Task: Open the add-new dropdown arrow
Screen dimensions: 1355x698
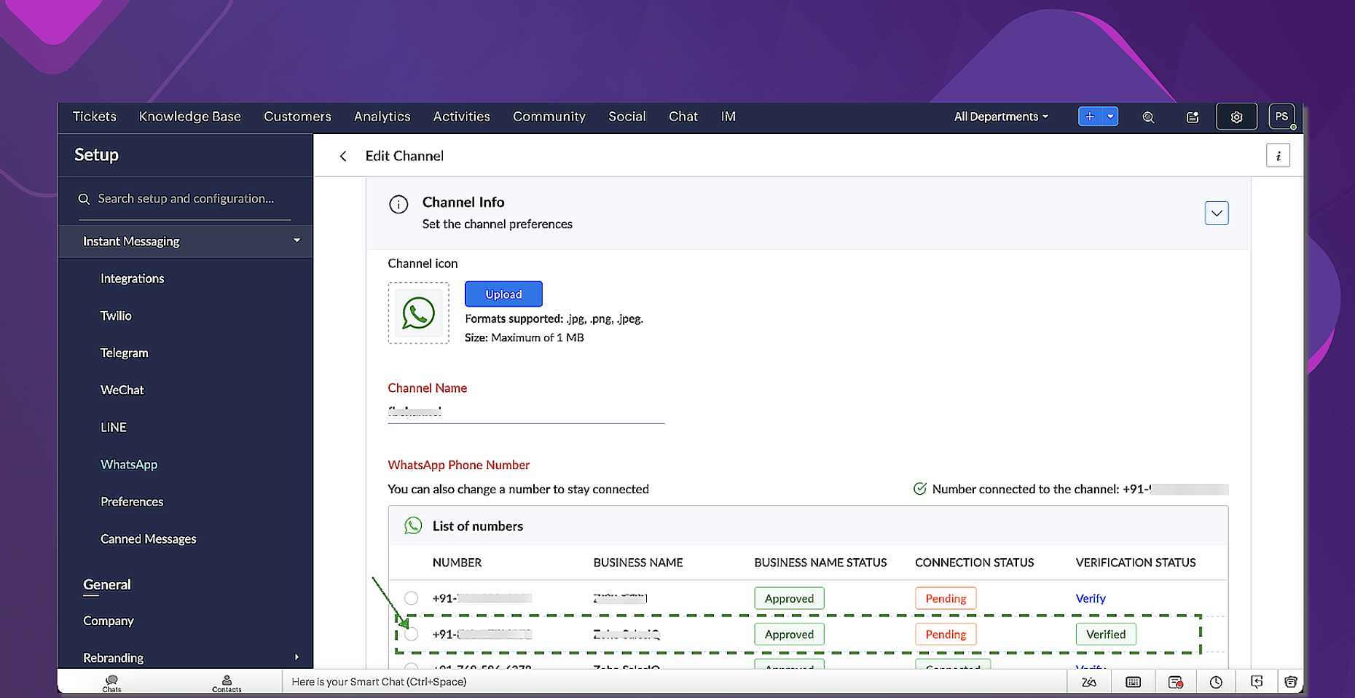Action: [x=1110, y=117]
